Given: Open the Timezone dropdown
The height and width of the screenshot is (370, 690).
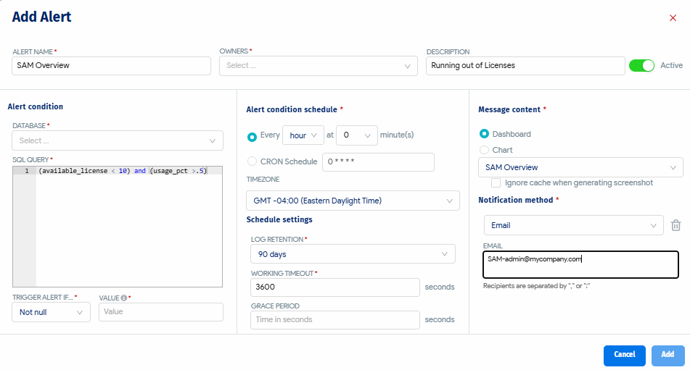Looking at the screenshot, I should pyautogui.click(x=353, y=201).
